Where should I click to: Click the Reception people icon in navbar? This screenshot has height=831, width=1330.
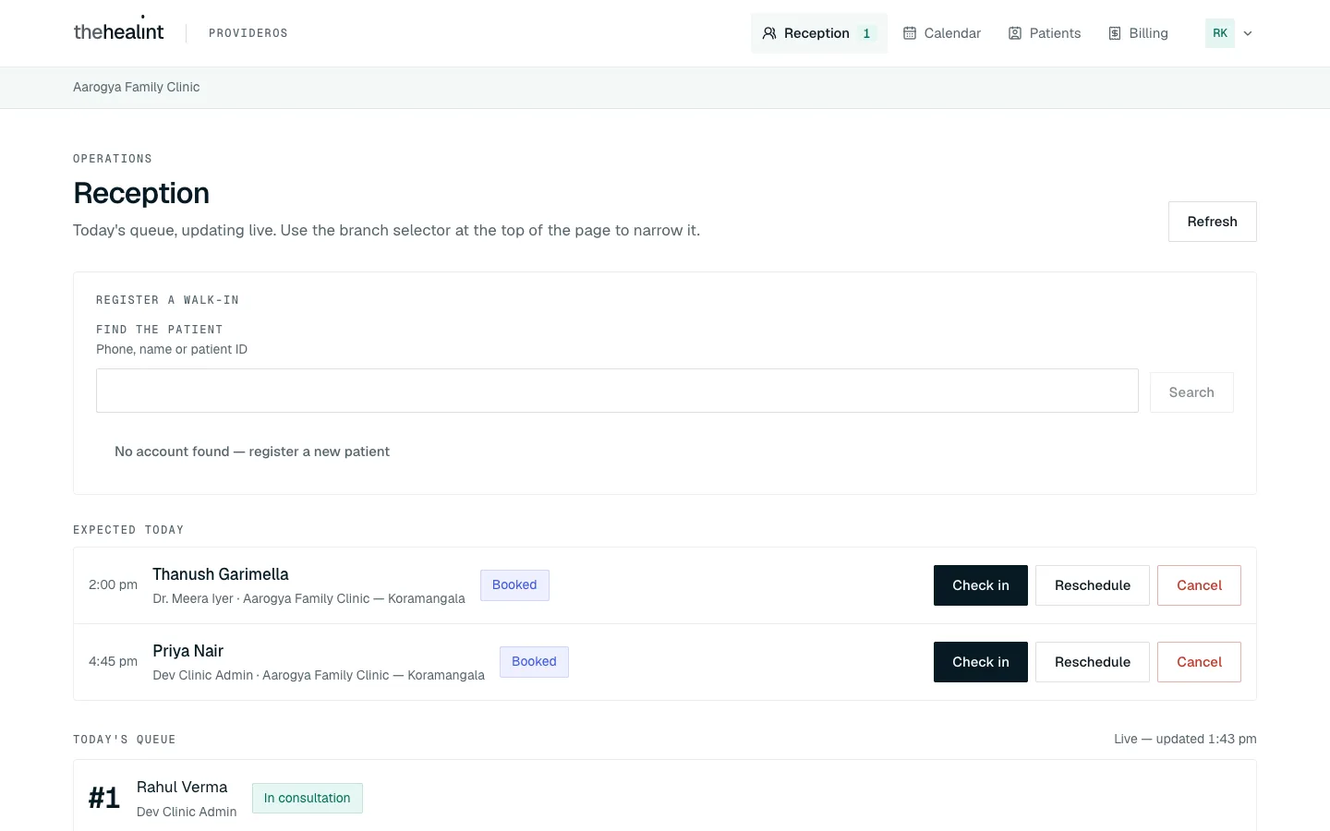tap(769, 33)
